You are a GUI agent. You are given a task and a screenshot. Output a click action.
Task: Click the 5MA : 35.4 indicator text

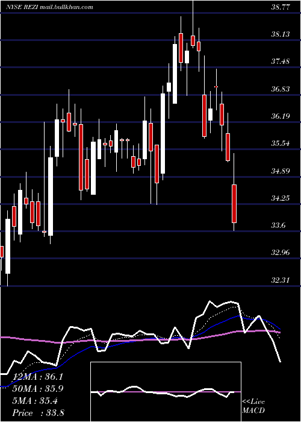tap(35, 401)
